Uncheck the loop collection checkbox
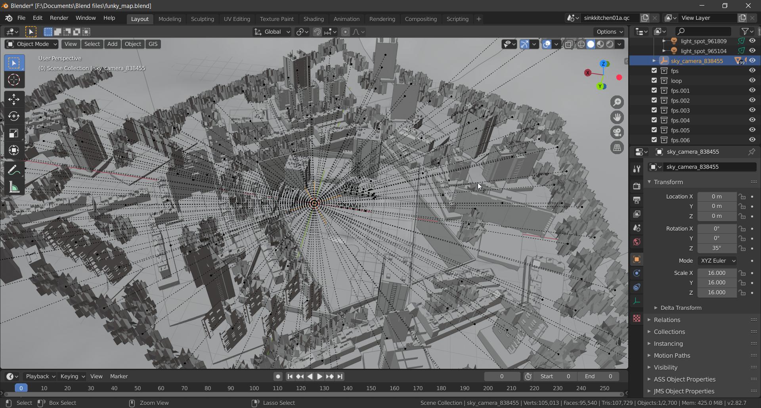This screenshot has height=408, width=761. (x=654, y=80)
